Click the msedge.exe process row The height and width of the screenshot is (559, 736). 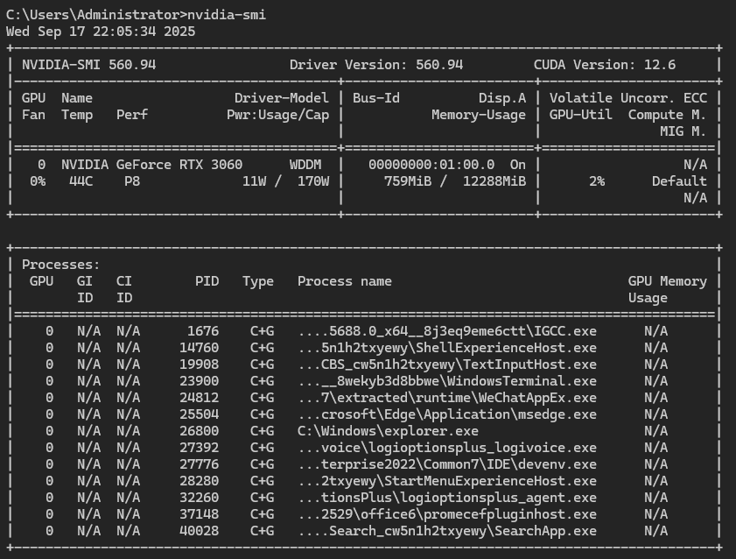447,414
